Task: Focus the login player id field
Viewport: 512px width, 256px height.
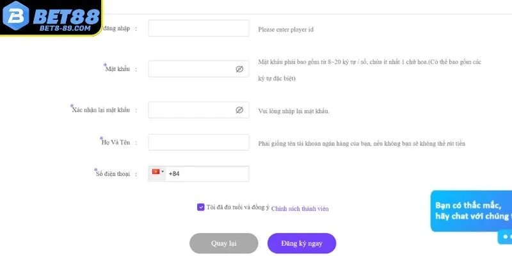Action: click(x=198, y=28)
